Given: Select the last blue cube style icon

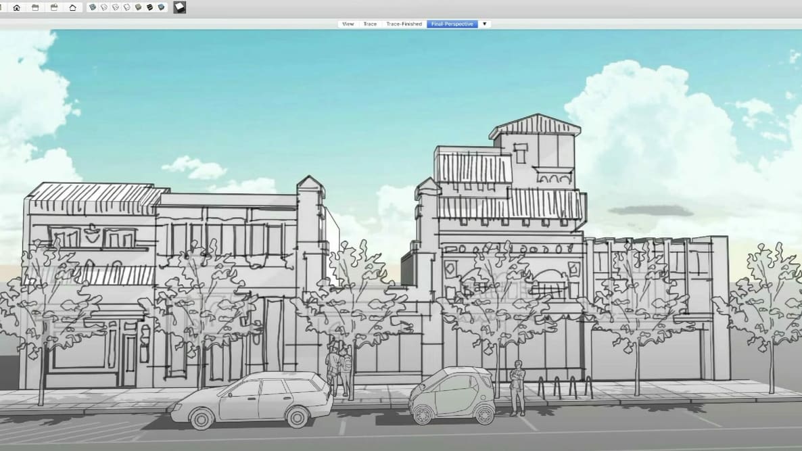Looking at the screenshot, I should [x=161, y=7].
